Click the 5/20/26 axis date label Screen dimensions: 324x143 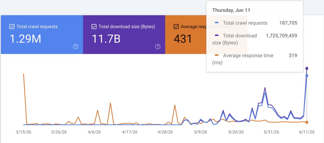pos(236,132)
